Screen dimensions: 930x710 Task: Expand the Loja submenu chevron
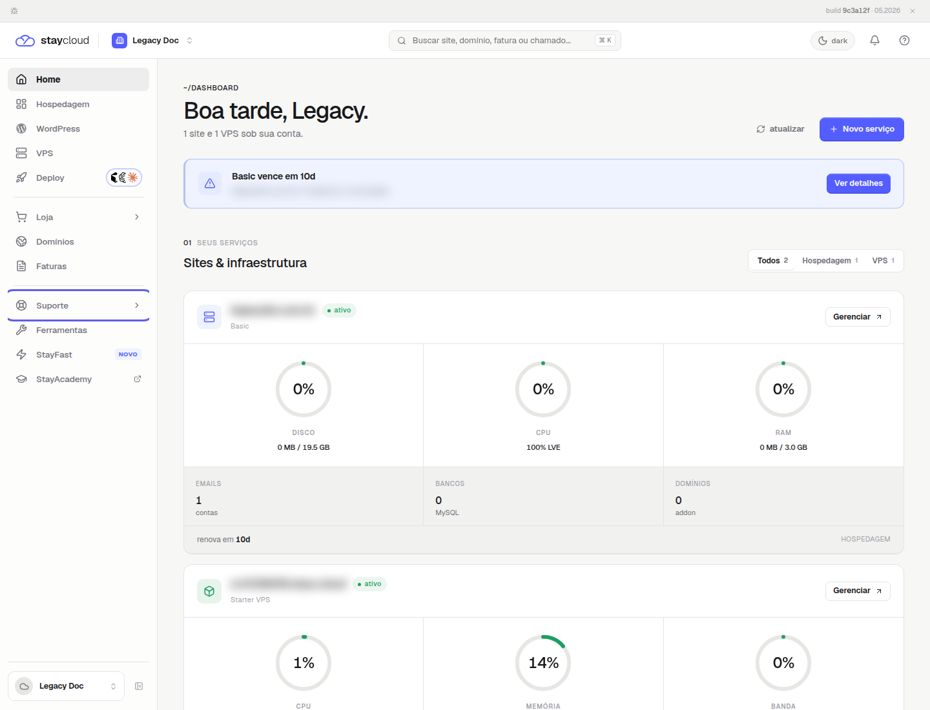click(x=137, y=217)
